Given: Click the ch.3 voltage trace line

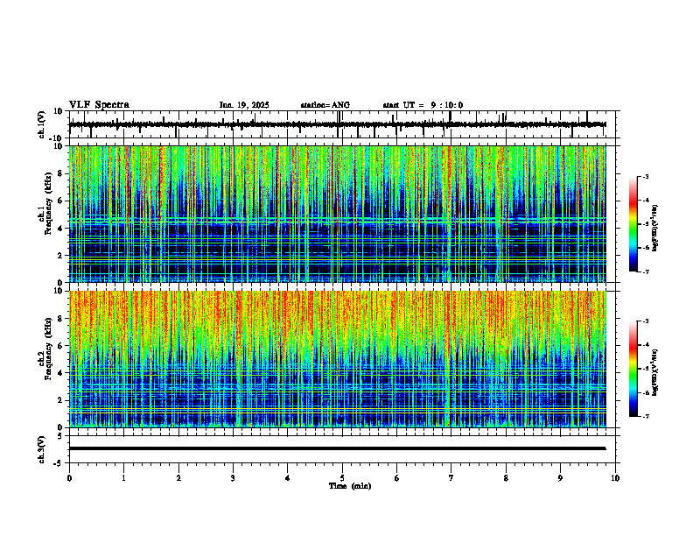Looking at the screenshot, I should pyautogui.click(x=337, y=448).
